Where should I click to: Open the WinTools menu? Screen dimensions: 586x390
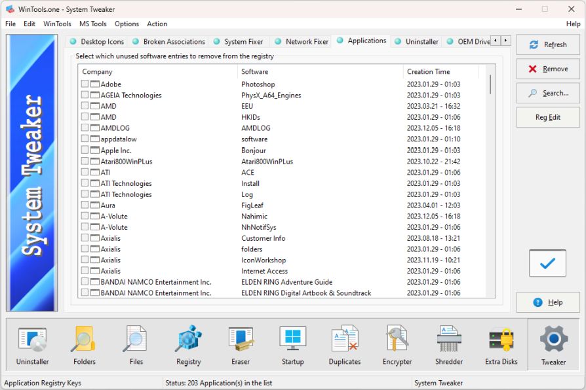click(x=57, y=24)
